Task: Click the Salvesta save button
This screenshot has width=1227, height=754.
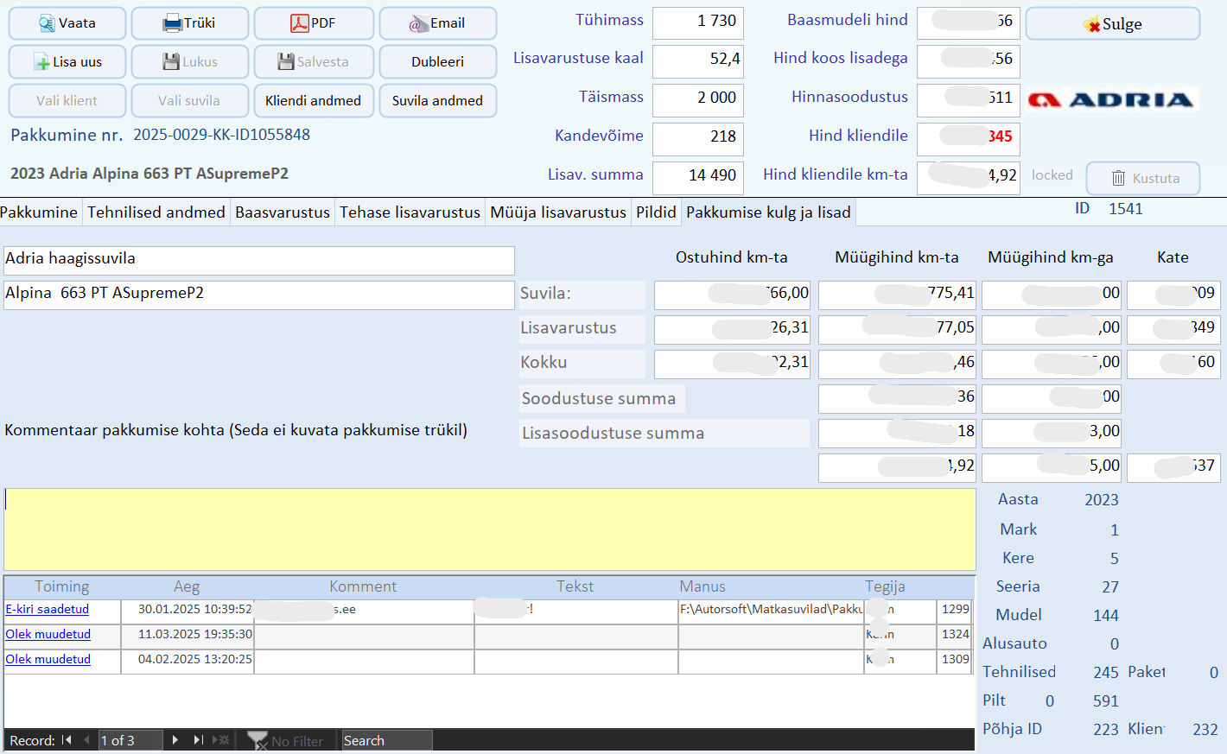Action: coord(314,62)
